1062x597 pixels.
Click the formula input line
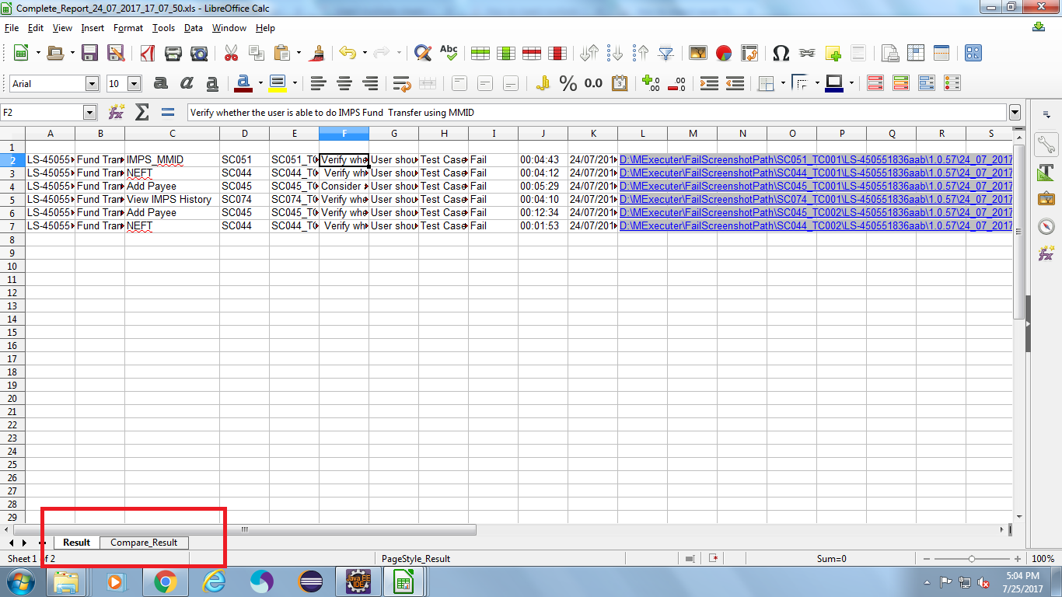click(596, 112)
